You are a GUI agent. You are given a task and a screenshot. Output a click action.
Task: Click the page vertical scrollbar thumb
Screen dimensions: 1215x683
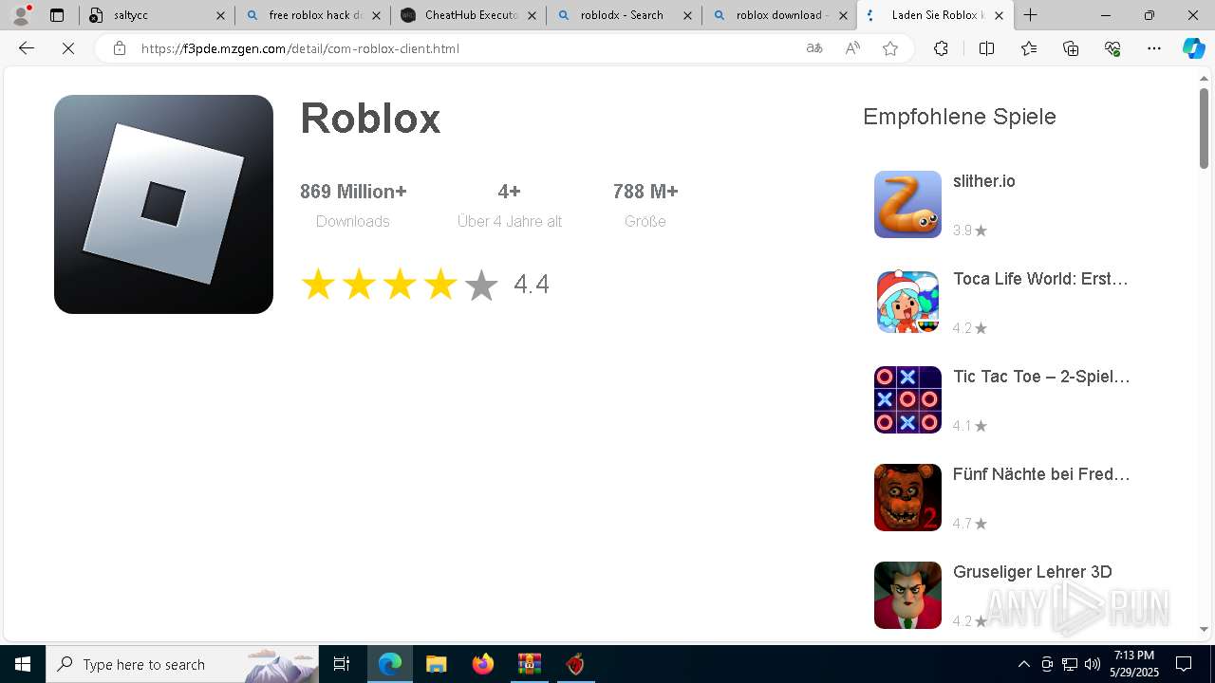[x=1204, y=128]
